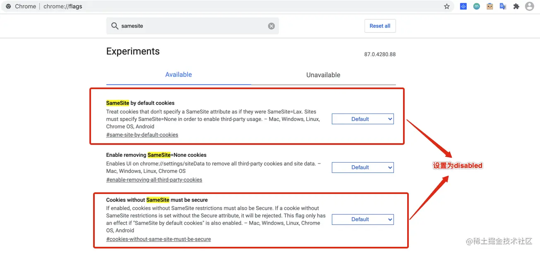
Task: Open the #cookies-without-same-site-must-be-secure link
Action: click(x=158, y=239)
